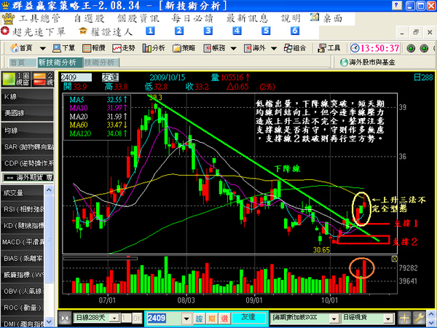Open the stock code 2409 dropdown arrow
437x328 pixels.
186,319
